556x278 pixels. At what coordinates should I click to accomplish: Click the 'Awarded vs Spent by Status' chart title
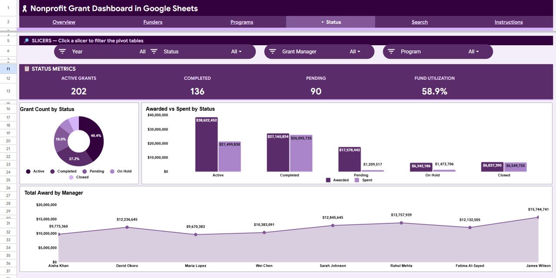(180, 109)
